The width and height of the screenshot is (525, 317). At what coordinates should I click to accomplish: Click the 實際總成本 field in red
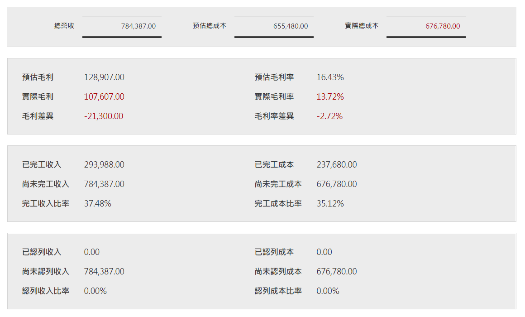pos(426,26)
